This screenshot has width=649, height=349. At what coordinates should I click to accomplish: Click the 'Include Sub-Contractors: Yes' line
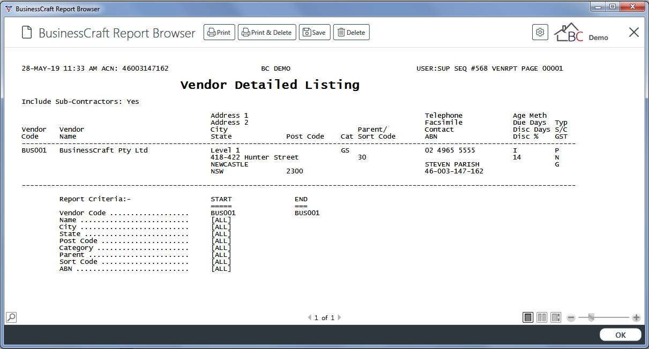80,102
